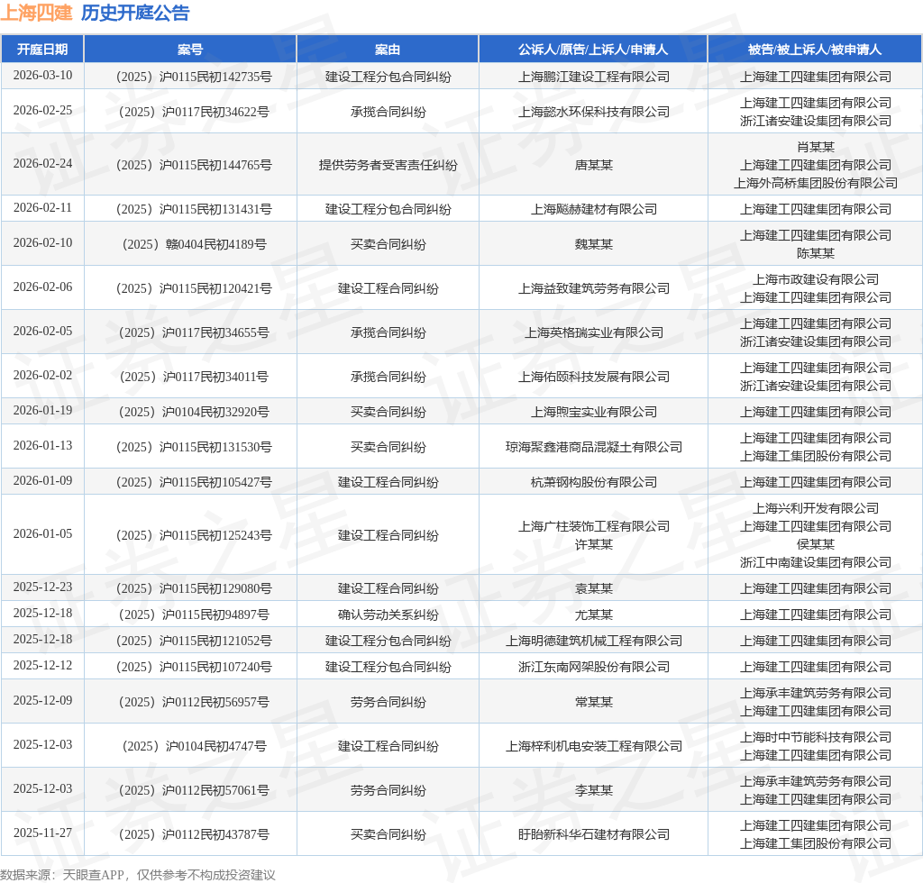Select date cell 2026-02-25

coord(42,111)
